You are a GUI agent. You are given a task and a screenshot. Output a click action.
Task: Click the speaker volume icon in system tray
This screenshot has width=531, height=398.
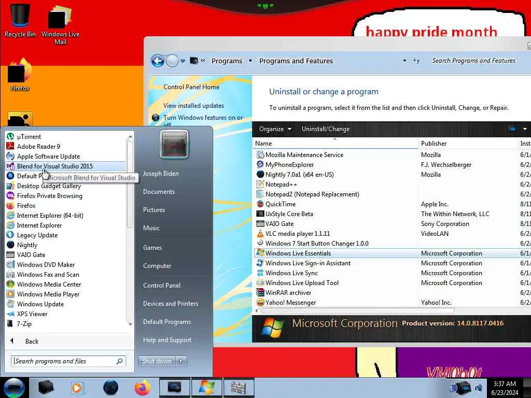click(479, 388)
